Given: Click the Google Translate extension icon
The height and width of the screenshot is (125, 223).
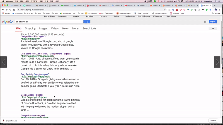Looking at the screenshot, I should point(173,10).
